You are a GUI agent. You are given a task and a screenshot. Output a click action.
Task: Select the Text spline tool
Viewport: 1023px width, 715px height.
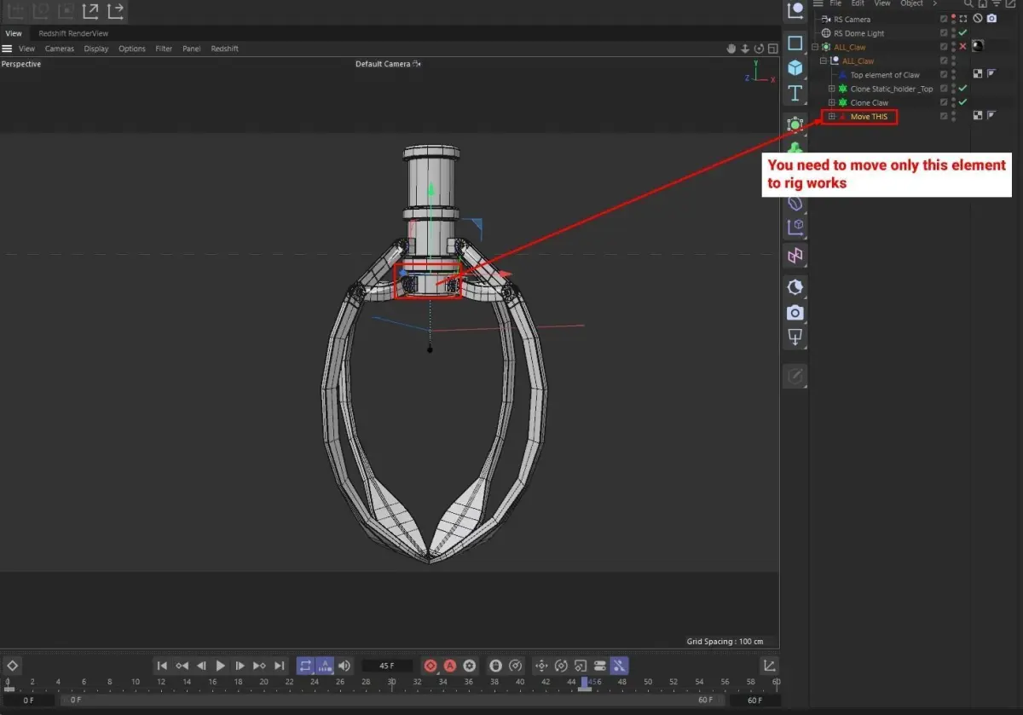point(795,92)
